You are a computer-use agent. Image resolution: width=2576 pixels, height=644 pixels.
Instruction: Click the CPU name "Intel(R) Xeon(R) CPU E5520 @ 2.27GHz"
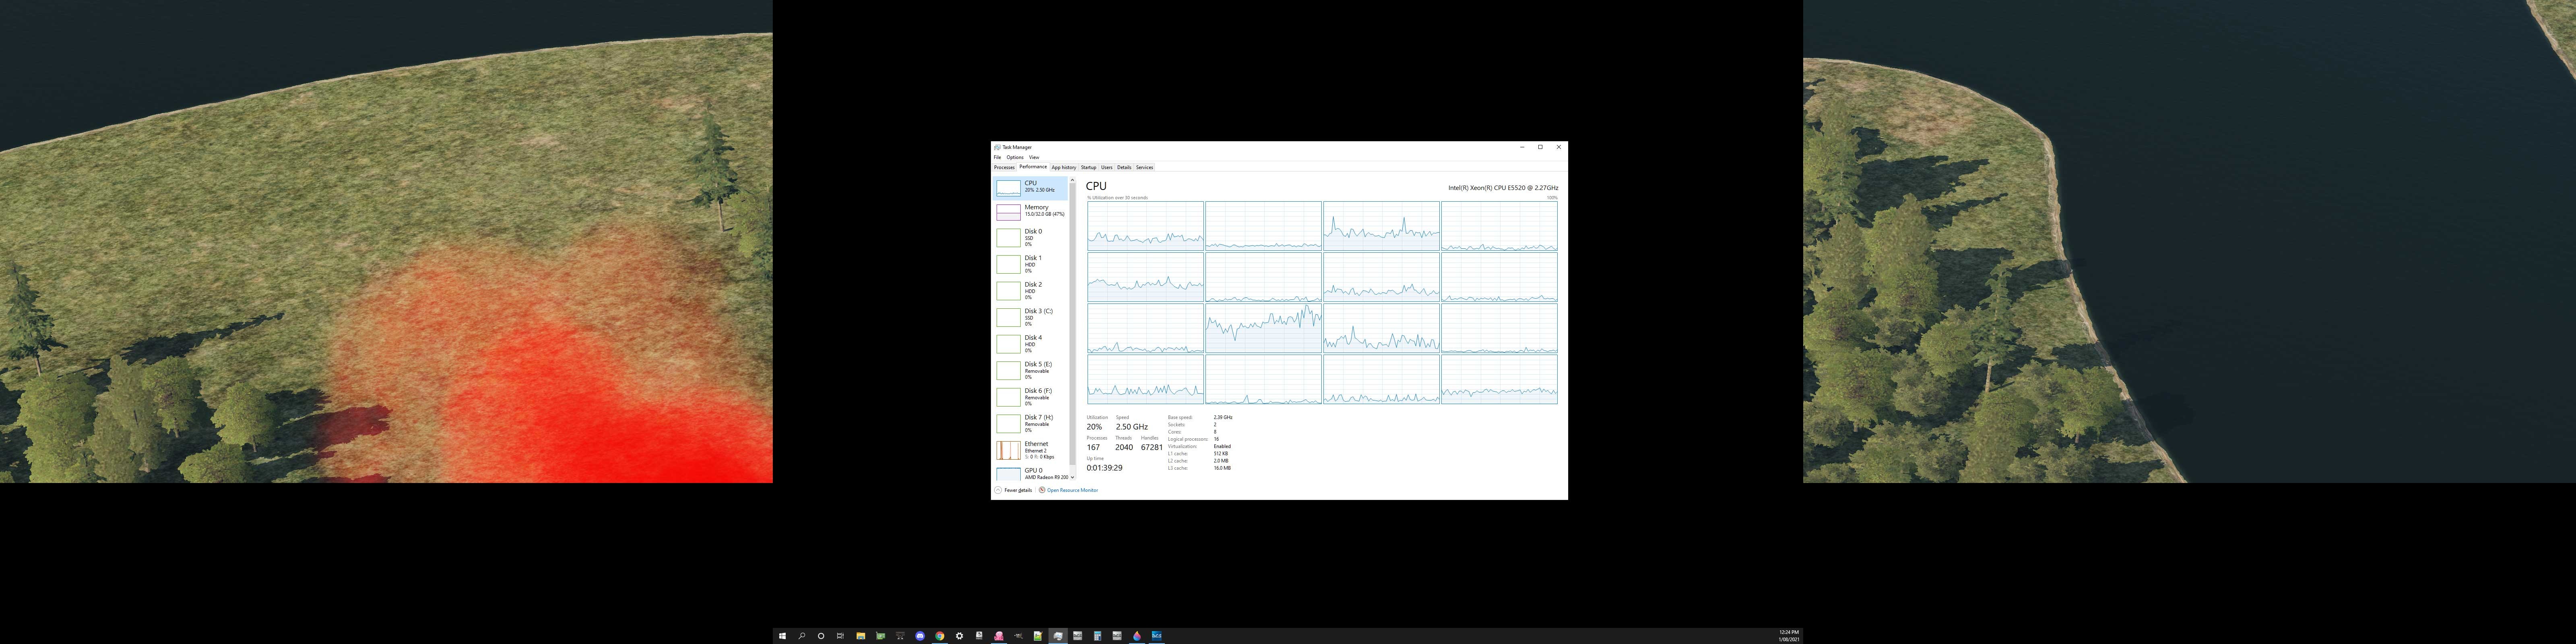[x=1503, y=187]
